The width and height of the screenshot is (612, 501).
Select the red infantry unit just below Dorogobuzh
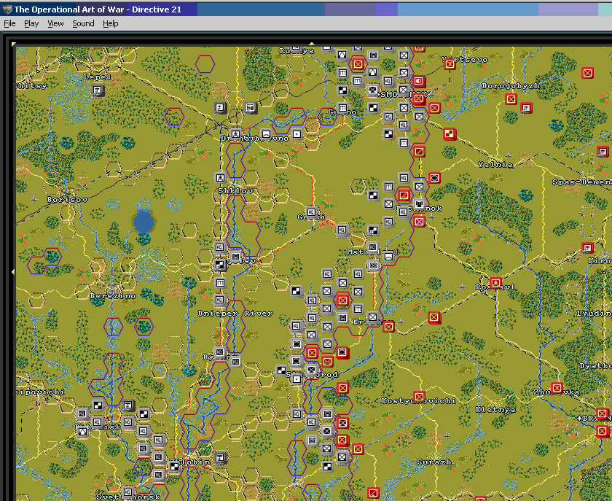click(511, 99)
